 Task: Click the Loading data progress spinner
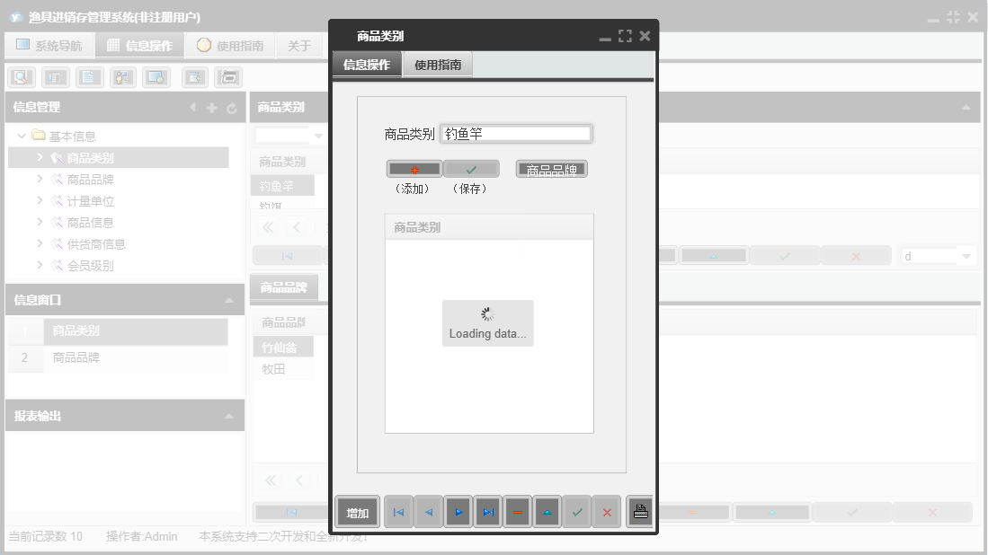click(x=487, y=313)
